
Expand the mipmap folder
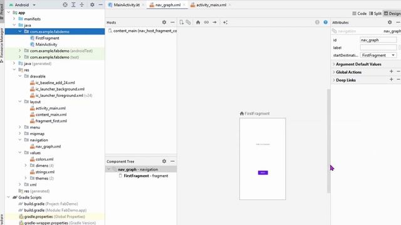(x=19, y=133)
